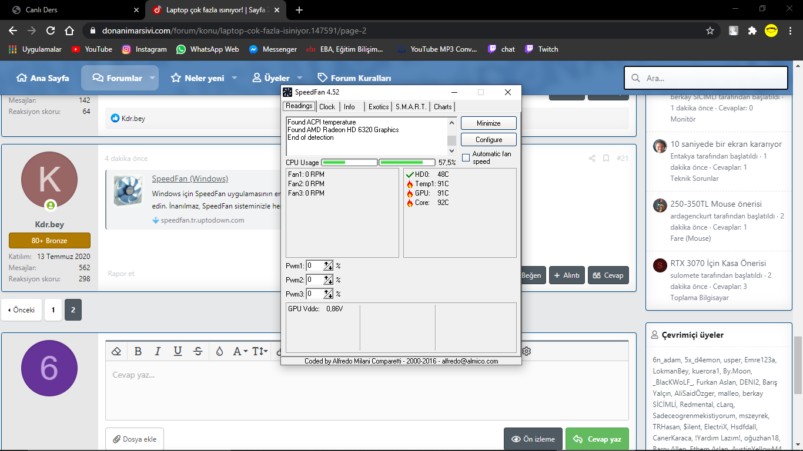Click the Cevap yaz submit button
This screenshot has width=803, height=451.
[x=597, y=439]
